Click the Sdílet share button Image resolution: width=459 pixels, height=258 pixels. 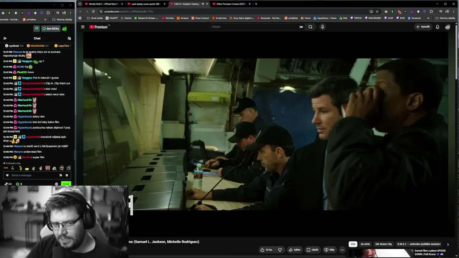pos(294,250)
